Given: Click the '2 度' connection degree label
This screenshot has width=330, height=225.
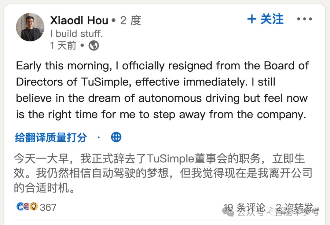Looking at the screenshot, I should coord(131,20).
